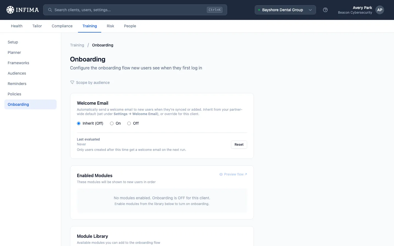Screen dimensions: 394x246
Task: Click Scope by audience
Action: coord(90,83)
